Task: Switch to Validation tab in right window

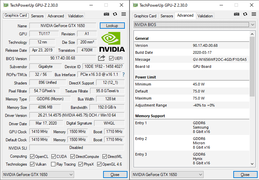Action: pos(205,16)
